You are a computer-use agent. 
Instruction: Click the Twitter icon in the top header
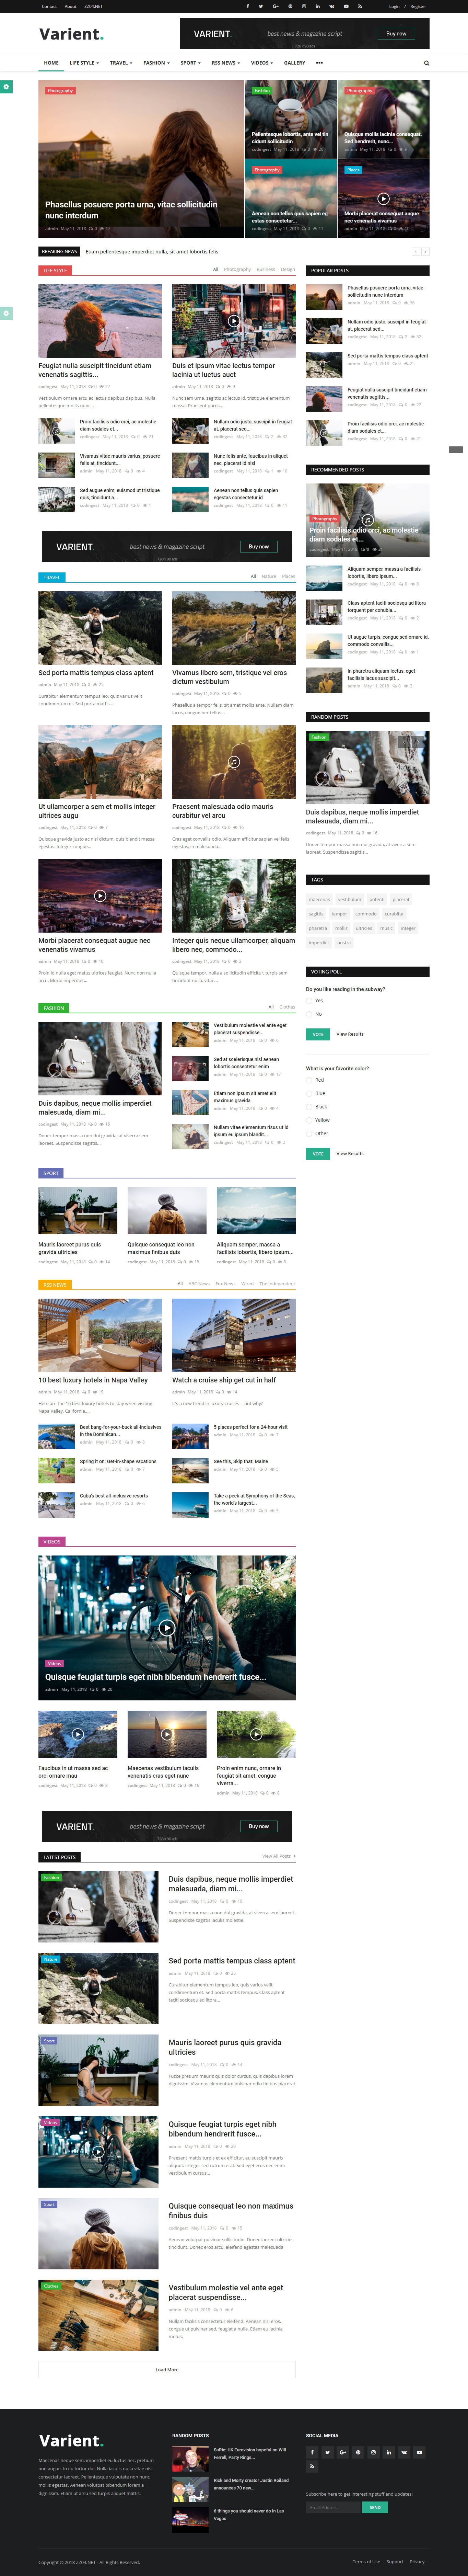point(261,6)
